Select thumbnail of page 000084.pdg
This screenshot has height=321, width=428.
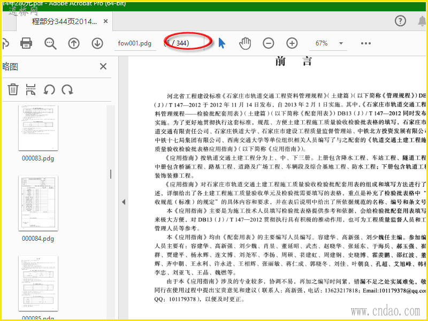38,203
